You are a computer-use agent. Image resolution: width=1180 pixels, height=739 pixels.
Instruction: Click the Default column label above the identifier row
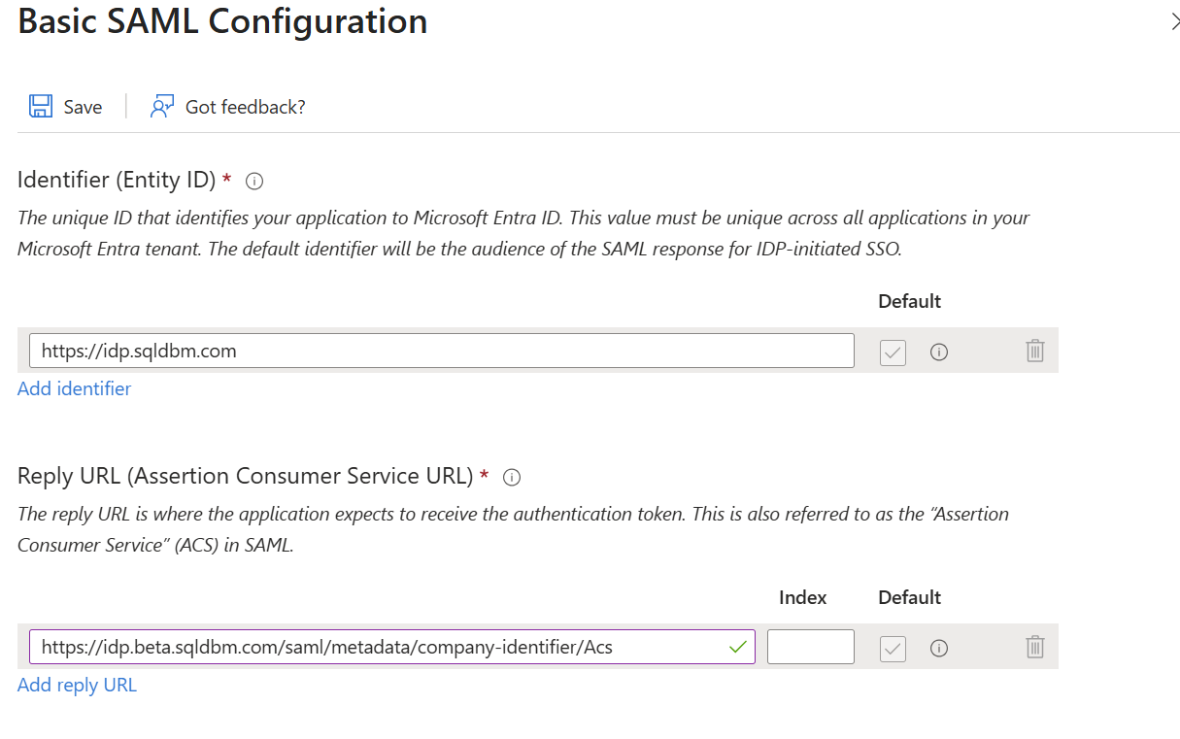910,301
